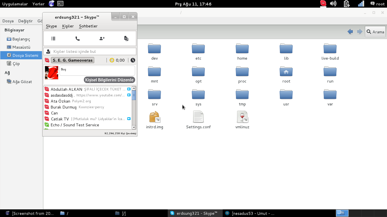
Task: Select contact Ata Özkan
Action: (x=88, y=101)
